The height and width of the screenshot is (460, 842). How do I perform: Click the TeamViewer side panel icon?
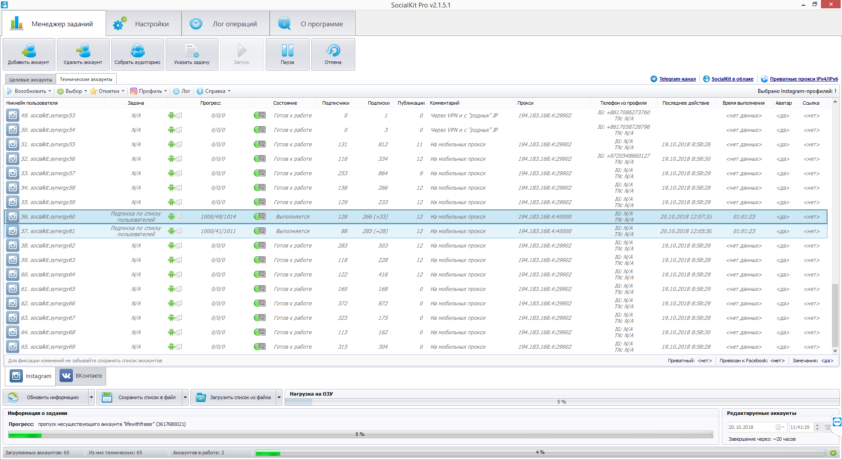point(837,422)
